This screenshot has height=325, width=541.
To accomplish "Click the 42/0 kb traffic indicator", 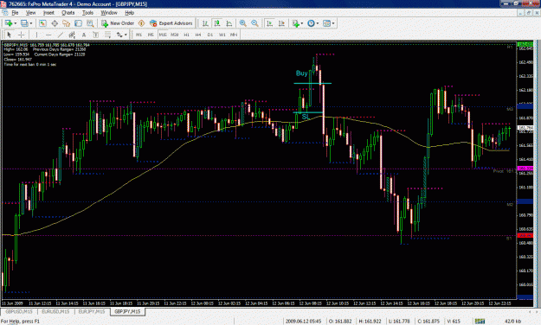I will point(513,322).
